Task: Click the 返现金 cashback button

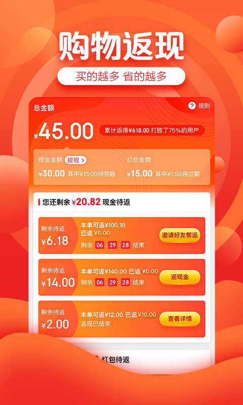Action: 180,277
